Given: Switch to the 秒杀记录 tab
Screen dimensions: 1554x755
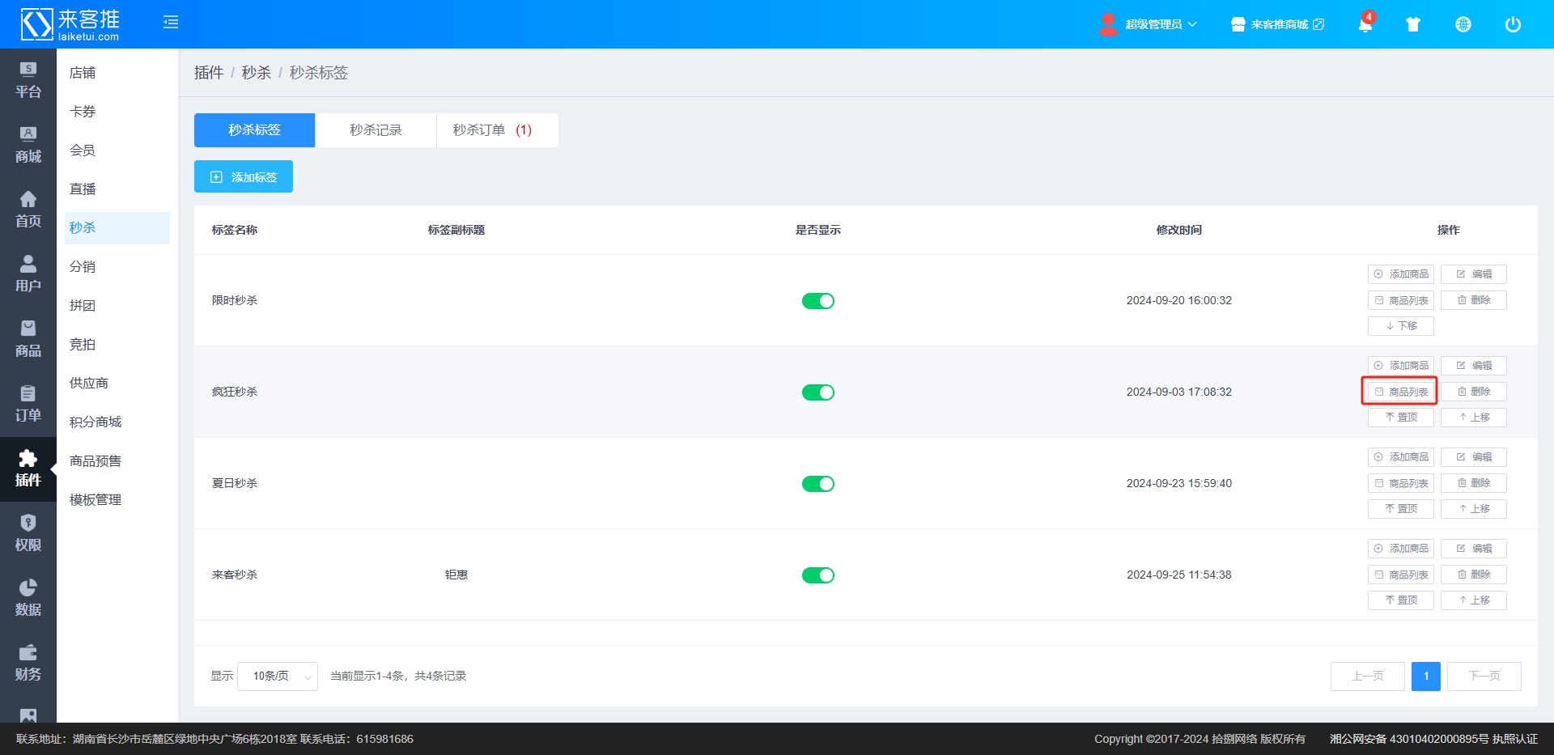Looking at the screenshot, I should tap(376, 130).
